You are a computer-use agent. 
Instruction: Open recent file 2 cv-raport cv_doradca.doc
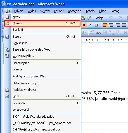click(42, 123)
